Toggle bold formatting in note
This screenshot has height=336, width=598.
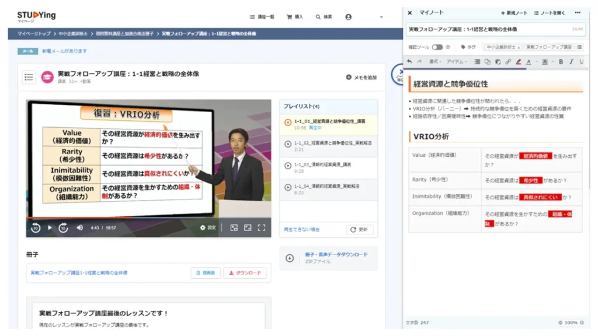561,62
